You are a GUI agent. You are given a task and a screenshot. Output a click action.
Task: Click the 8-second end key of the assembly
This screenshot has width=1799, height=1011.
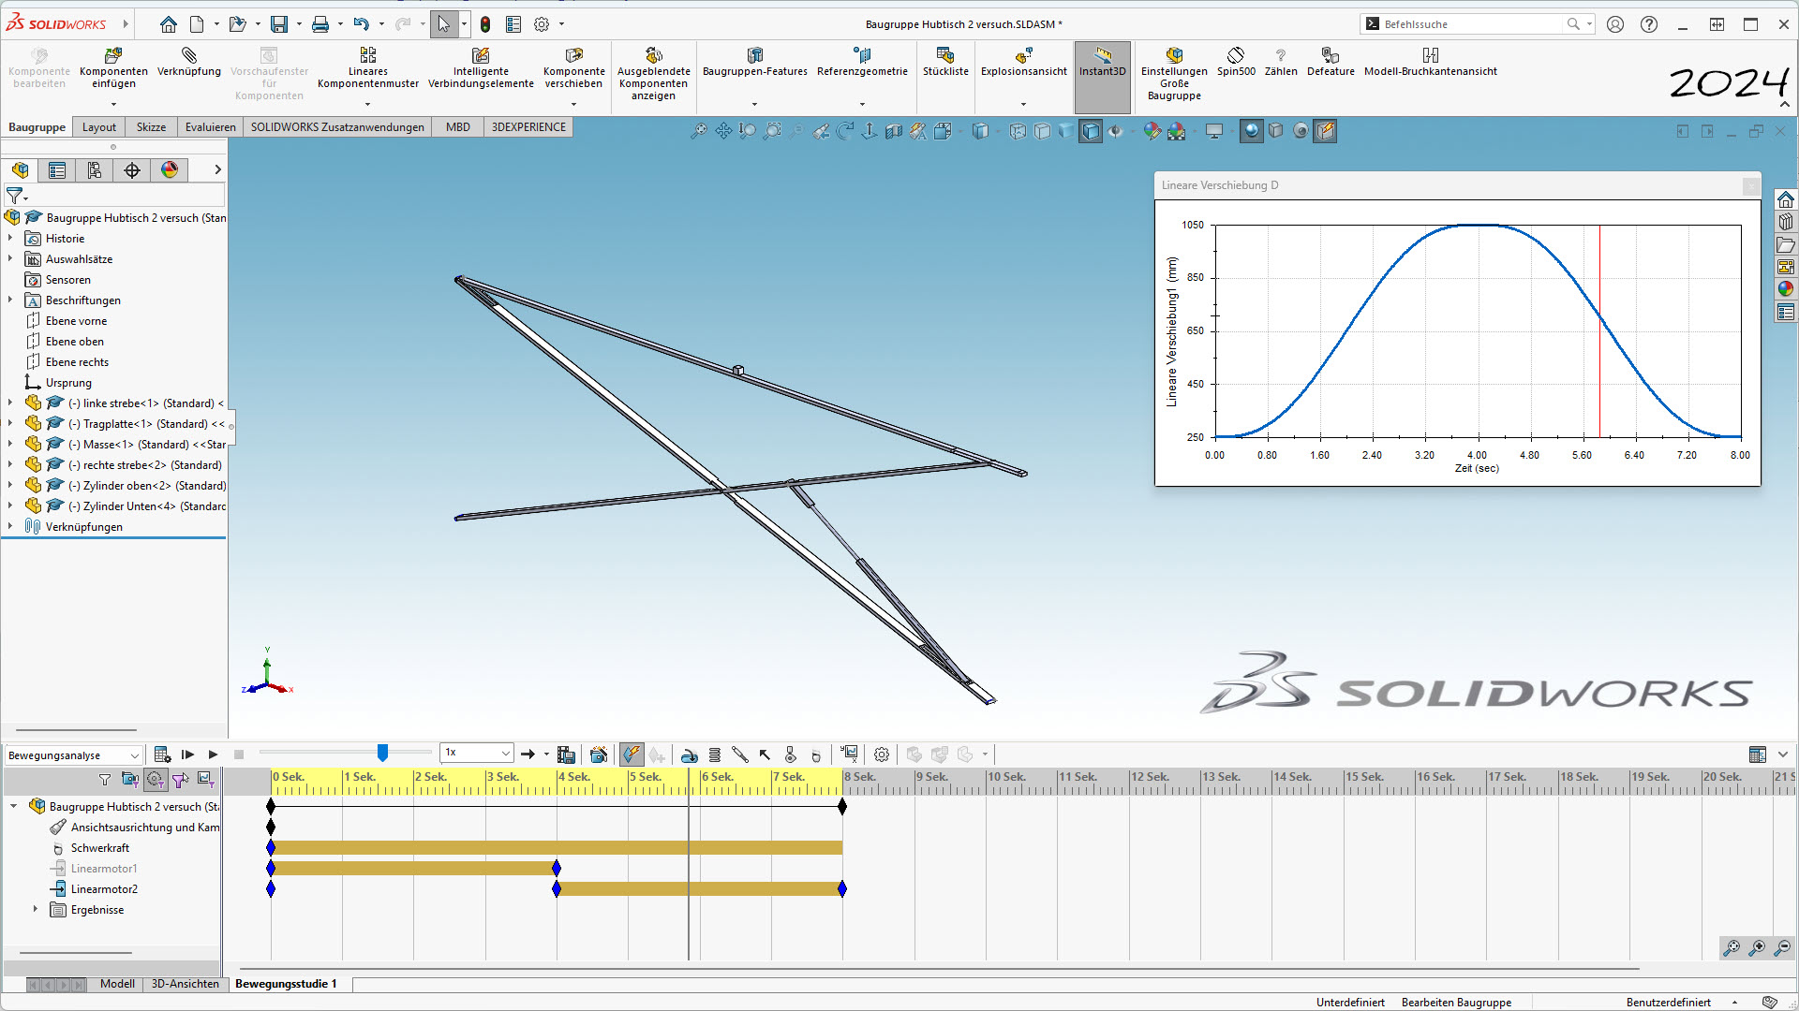842,806
